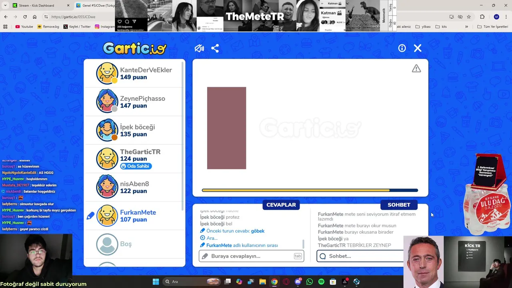
Task: Focus the 'Sohbet...' chat input field
Action: tap(360, 256)
